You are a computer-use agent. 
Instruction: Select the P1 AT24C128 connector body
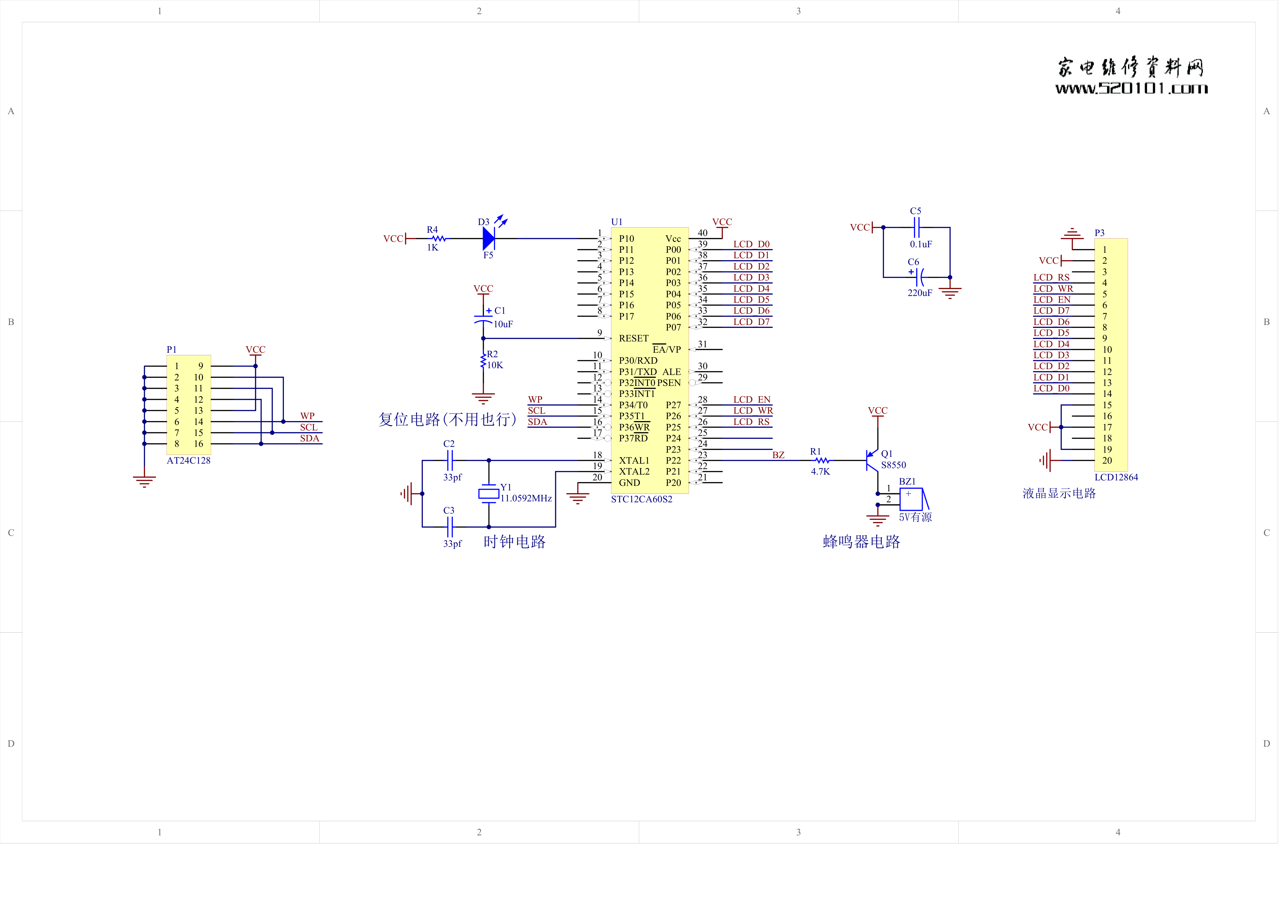(x=189, y=405)
